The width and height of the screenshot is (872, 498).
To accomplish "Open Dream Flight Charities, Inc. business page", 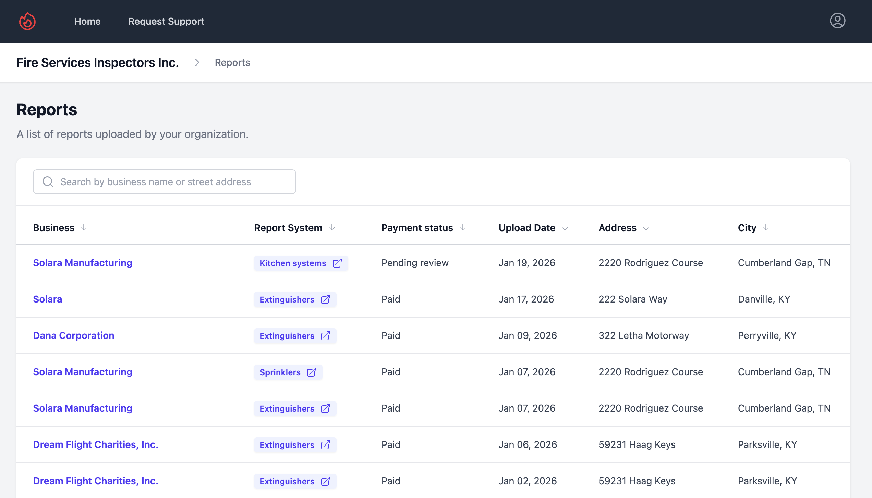I will [96, 444].
